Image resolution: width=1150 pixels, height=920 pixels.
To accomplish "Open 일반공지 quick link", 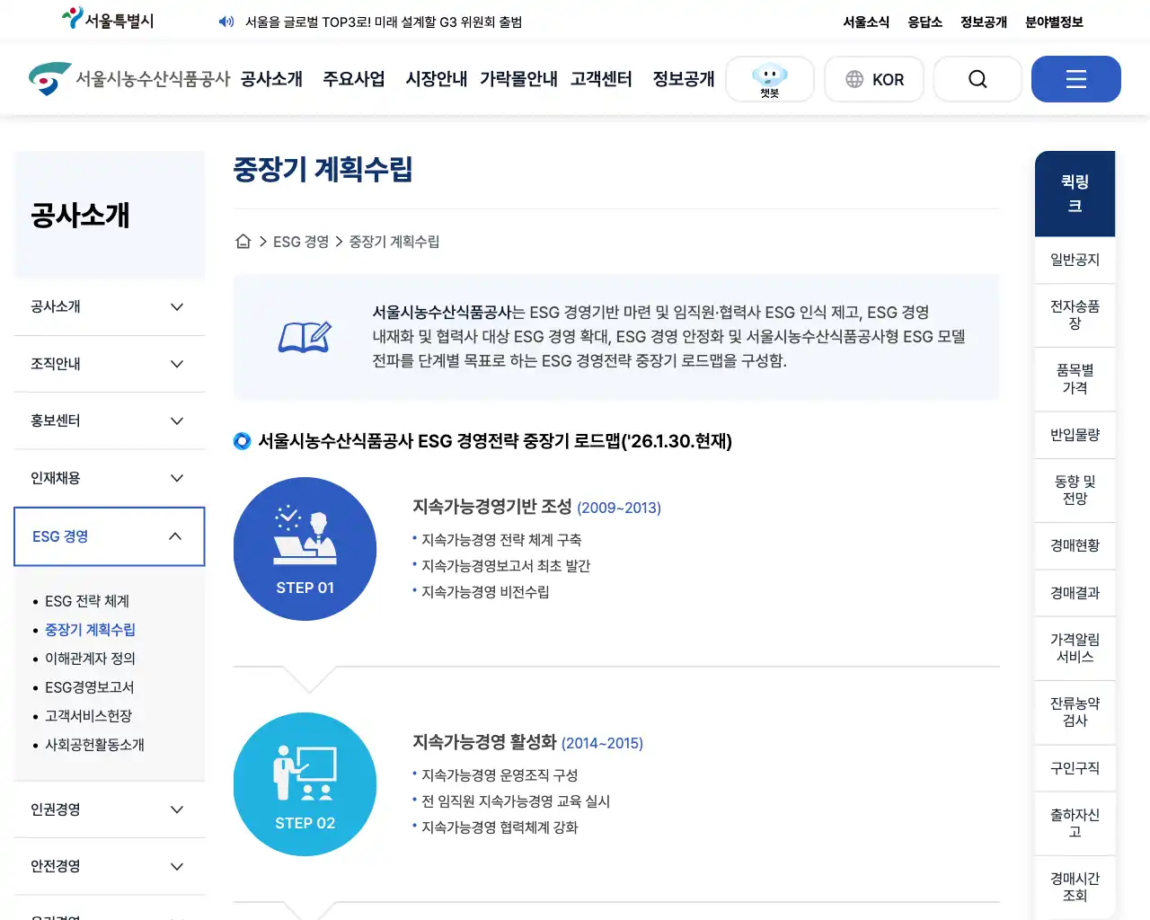I will tap(1075, 260).
